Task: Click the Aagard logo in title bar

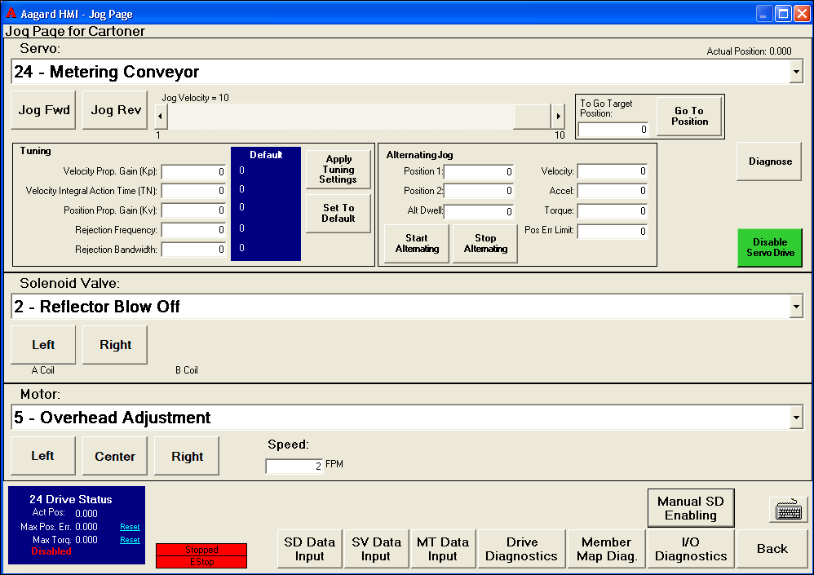Action: (11, 13)
